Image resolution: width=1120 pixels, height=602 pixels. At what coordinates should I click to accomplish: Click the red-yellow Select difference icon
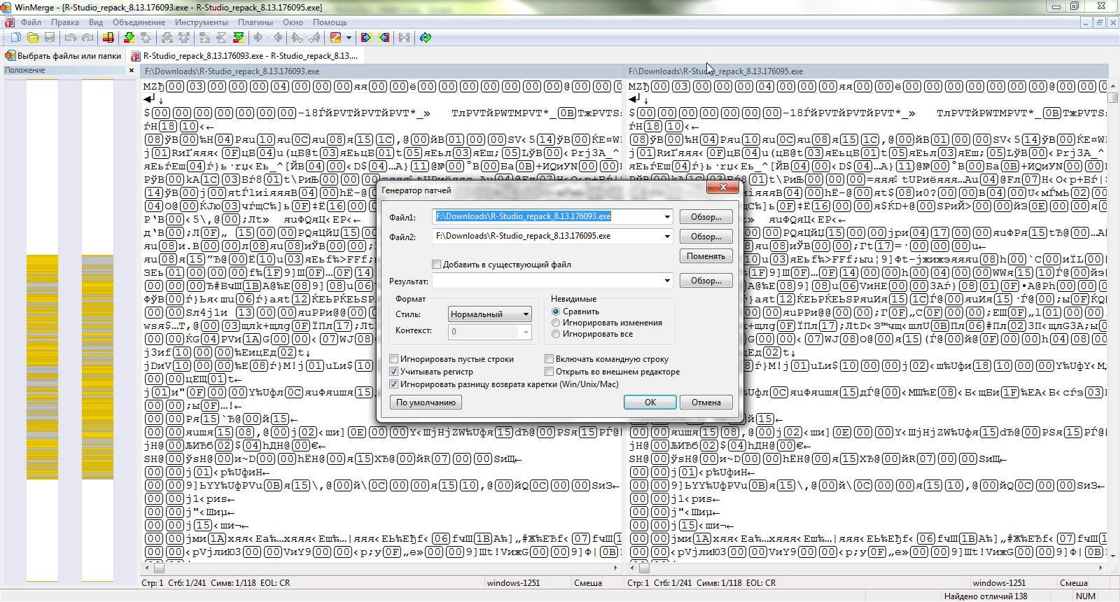[108, 38]
